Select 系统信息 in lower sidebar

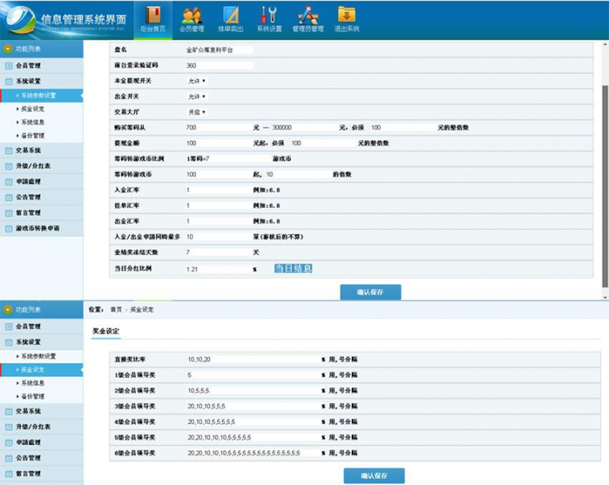33,383
